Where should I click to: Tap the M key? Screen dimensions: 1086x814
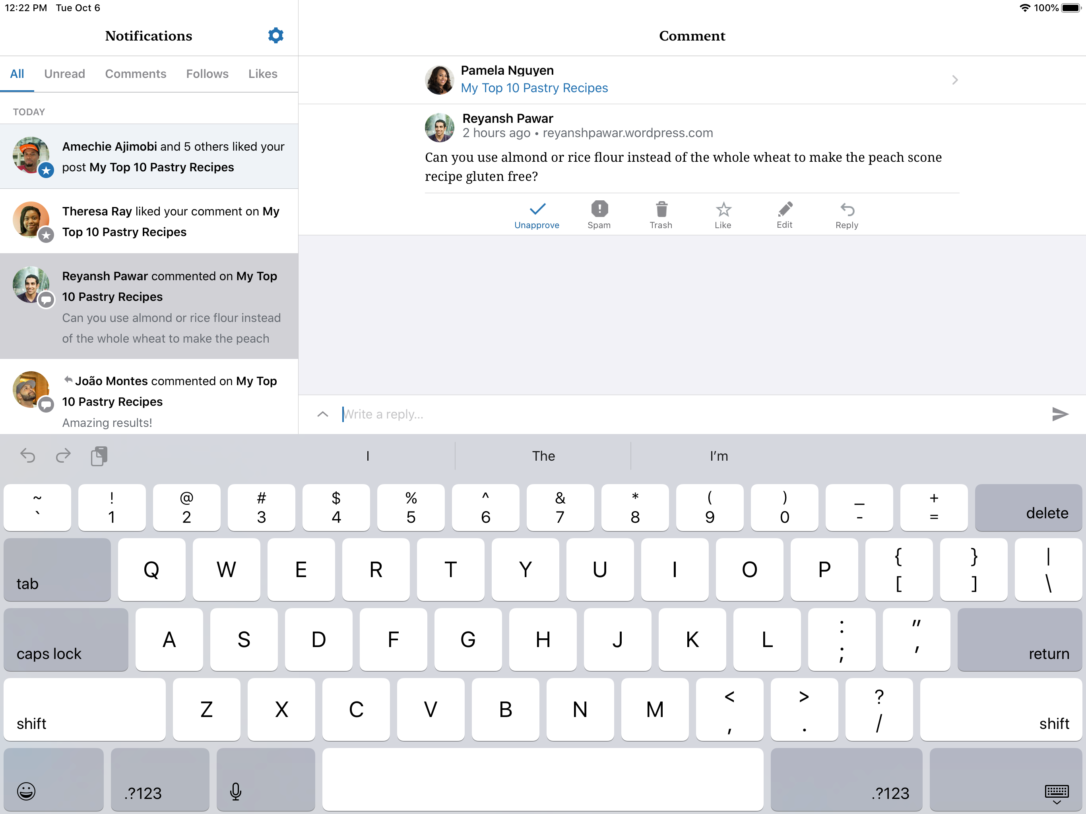(x=655, y=709)
